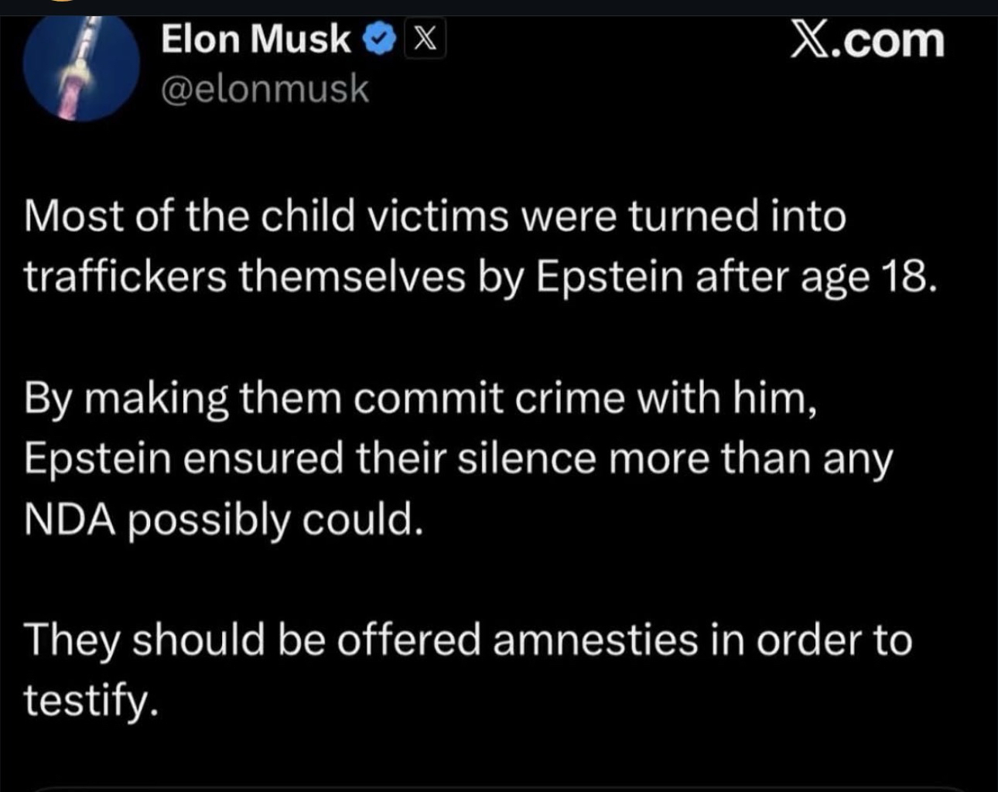Open the rocket profile picture
The height and width of the screenshot is (792, 998).
(x=81, y=68)
